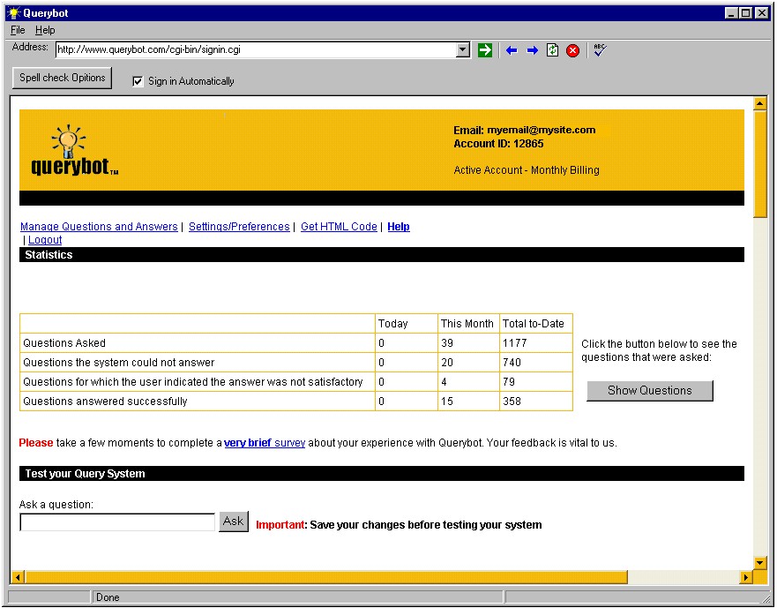Click the green Go arrow icon
This screenshot has height=608, width=777.
pos(485,50)
